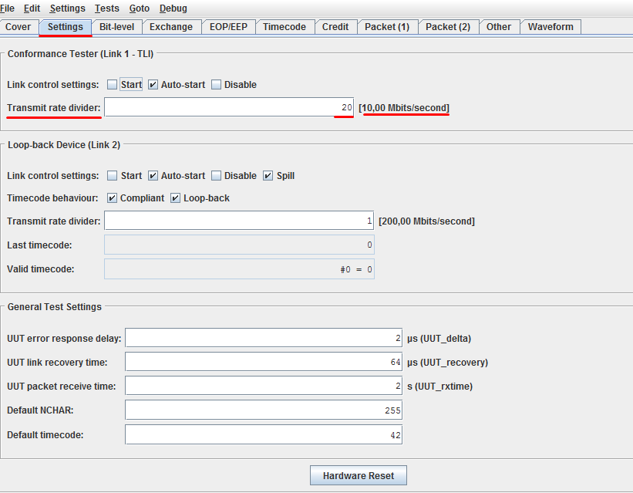
Task: Uncheck the Compliant timecode behaviour option
Action: [x=113, y=198]
